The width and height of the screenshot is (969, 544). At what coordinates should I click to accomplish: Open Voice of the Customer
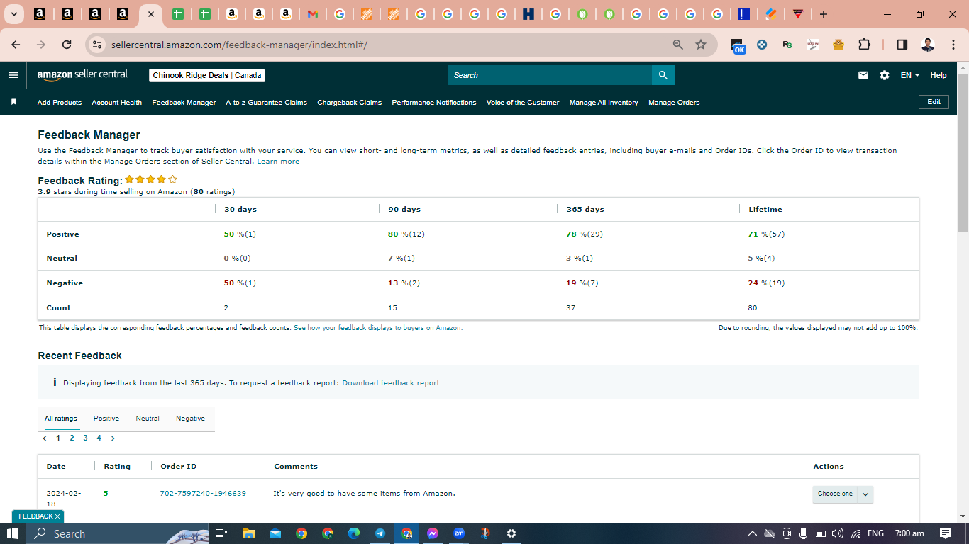click(x=523, y=103)
